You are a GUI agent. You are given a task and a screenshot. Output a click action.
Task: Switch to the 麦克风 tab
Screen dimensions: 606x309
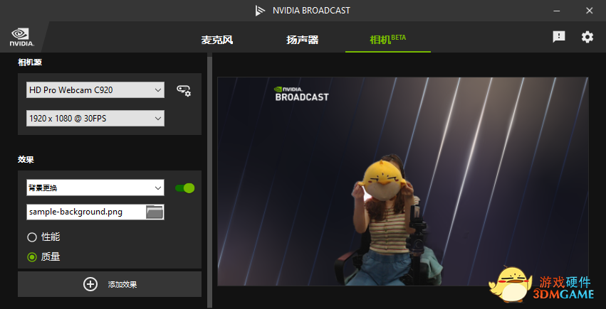(x=216, y=40)
